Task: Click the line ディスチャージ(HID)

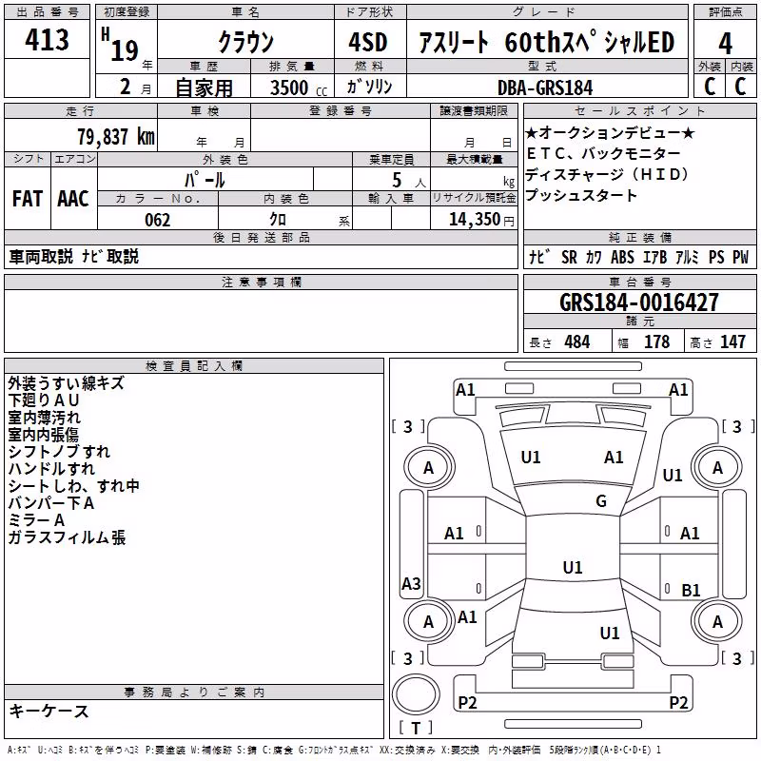Action: [x=607, y=174]
